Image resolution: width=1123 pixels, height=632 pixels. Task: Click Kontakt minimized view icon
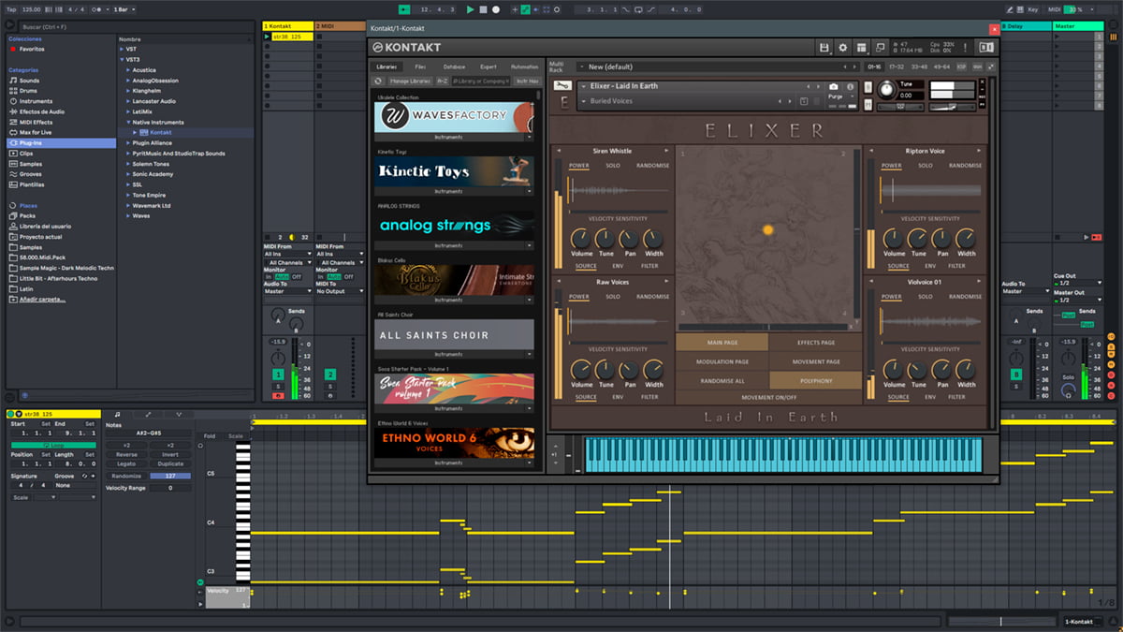pyautogui.click(x=881, y=47)
